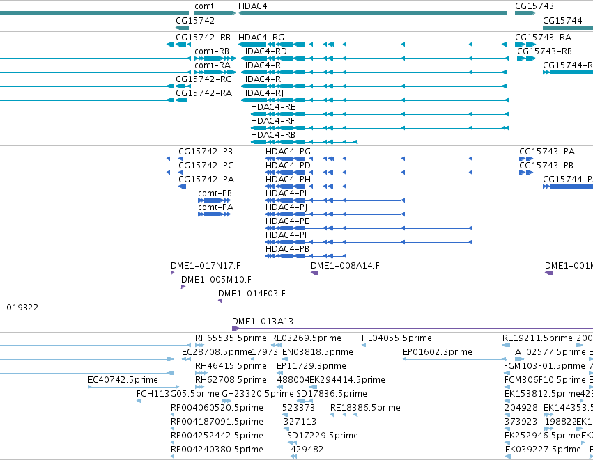Click the CG15742 gene label at top
The height and width of the screenshot is (460, 593).
tap(195, 21)
